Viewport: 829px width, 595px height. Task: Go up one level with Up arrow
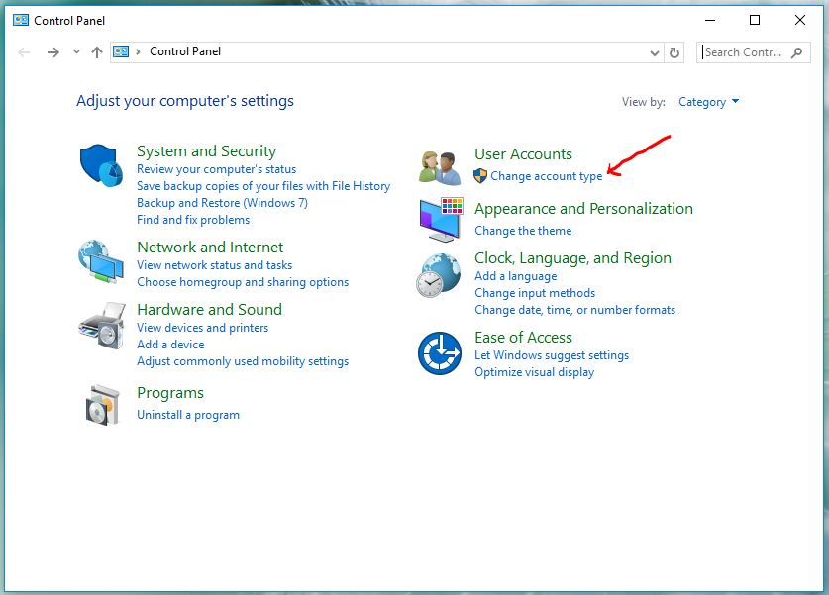click(x=96, y=52)
